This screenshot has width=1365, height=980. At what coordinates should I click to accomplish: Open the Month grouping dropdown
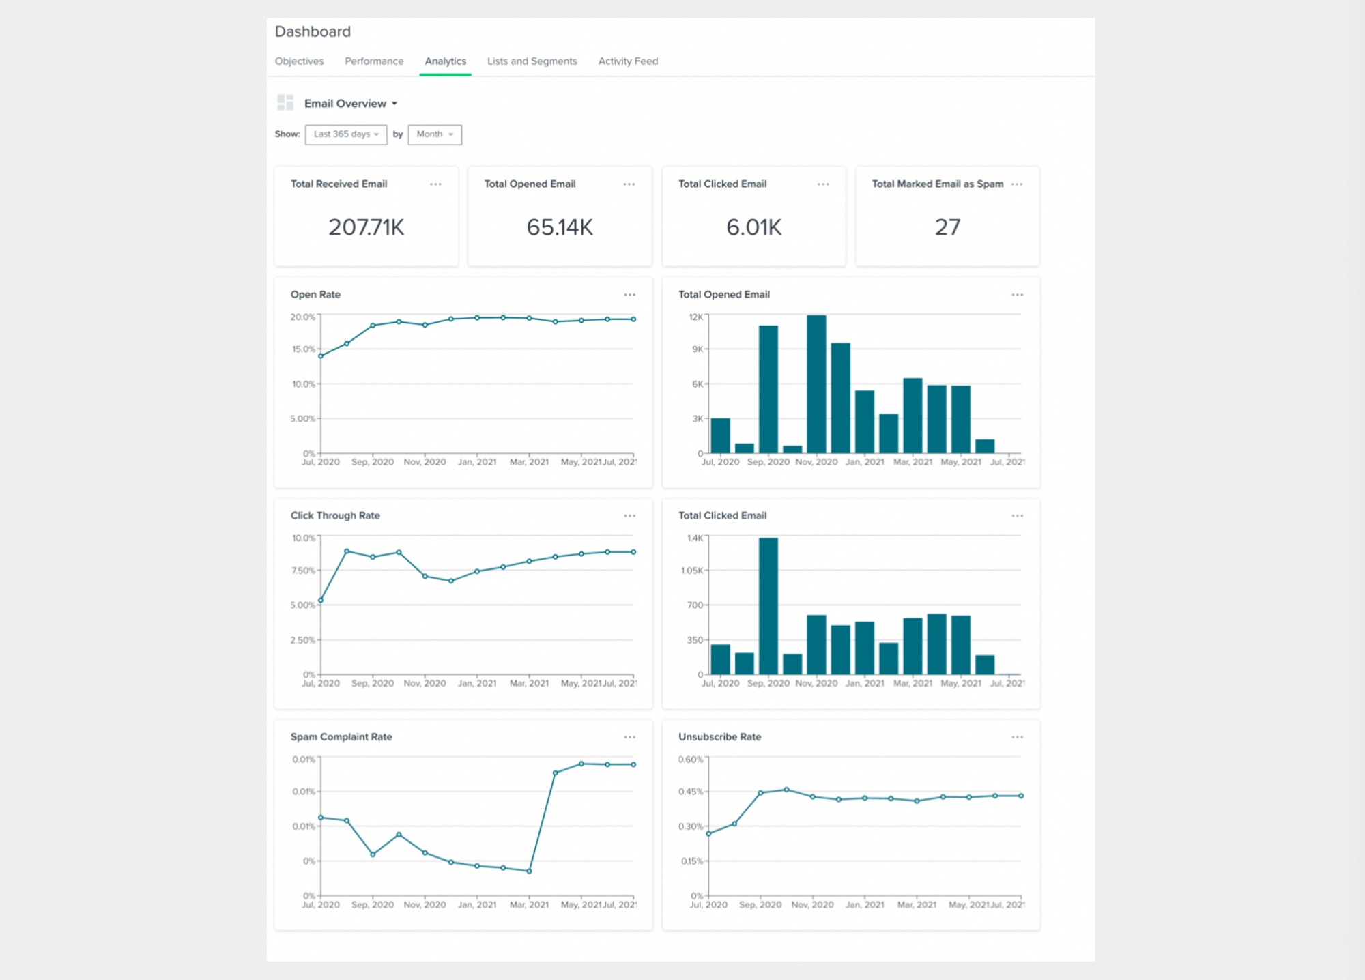tap(435, 134)
